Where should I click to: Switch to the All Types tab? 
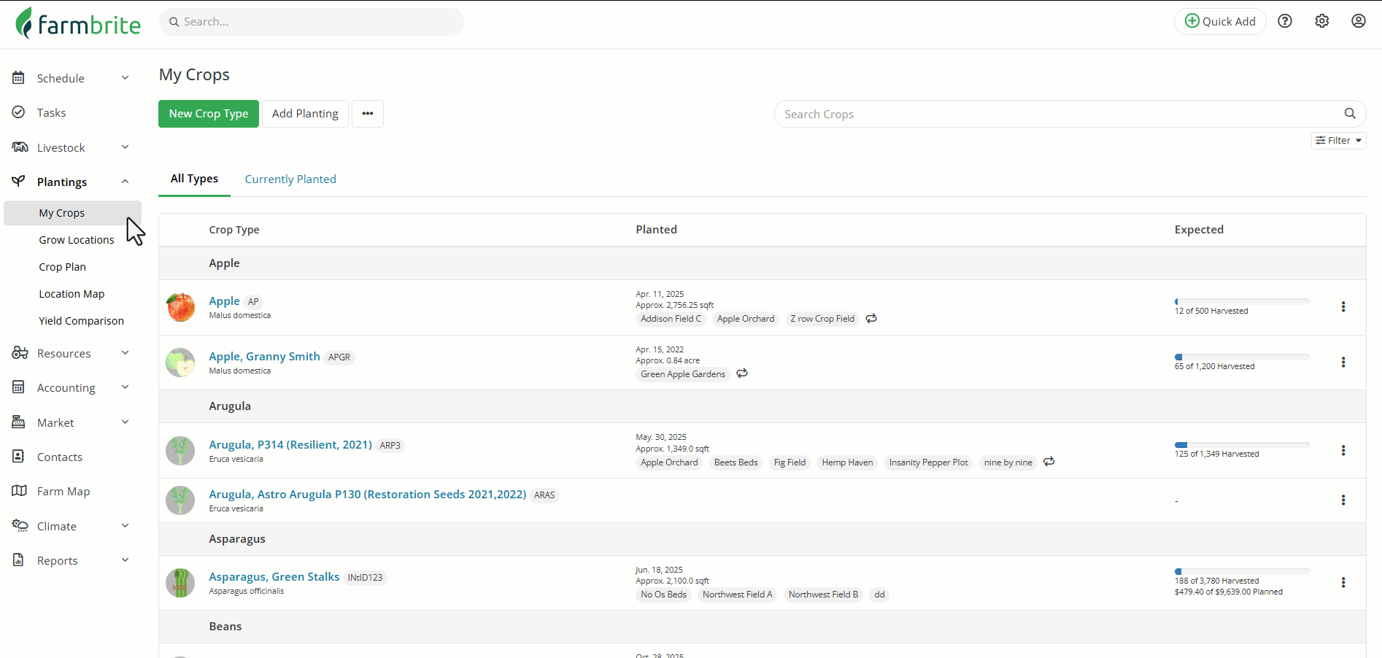[x=194, y=179]
